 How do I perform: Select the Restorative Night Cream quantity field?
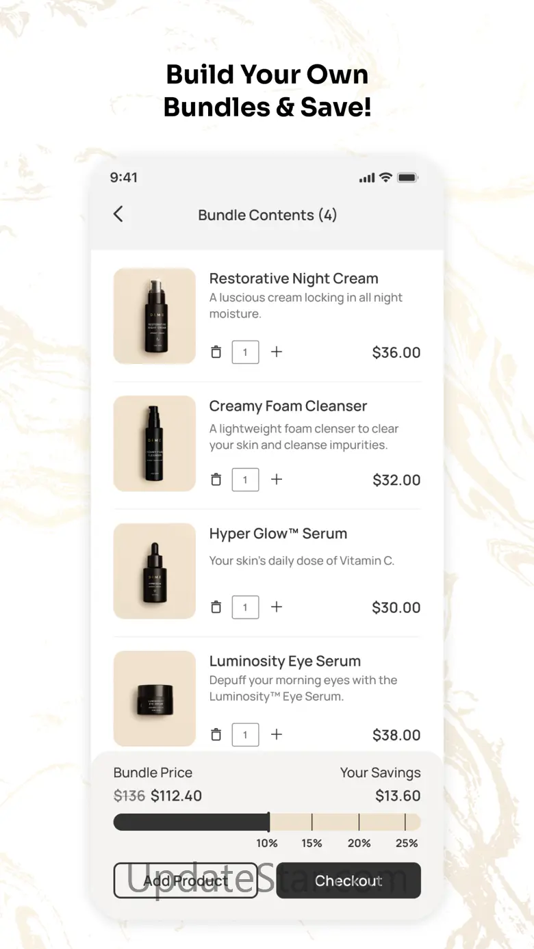[x=245, y=352]
